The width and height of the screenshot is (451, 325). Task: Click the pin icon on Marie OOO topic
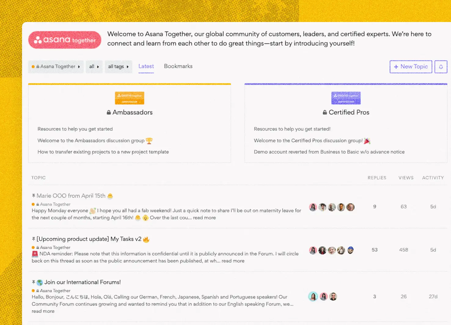[x=33, y=195]
